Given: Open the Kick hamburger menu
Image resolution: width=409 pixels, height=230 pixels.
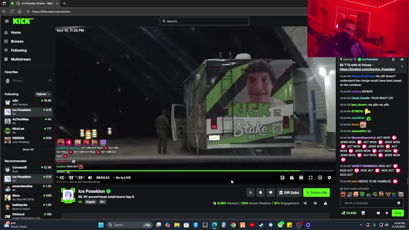Looking at the screenshot, I should (7, 21).
